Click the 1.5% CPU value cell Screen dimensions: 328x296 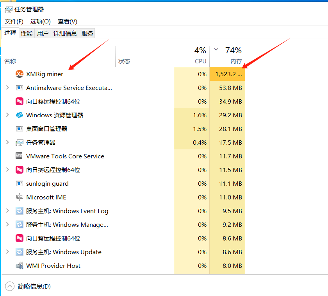[x=192, y=129]
